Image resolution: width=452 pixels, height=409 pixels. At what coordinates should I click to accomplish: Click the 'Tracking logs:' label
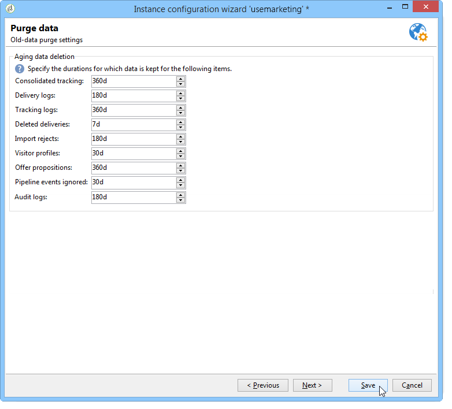coord(36,110)
